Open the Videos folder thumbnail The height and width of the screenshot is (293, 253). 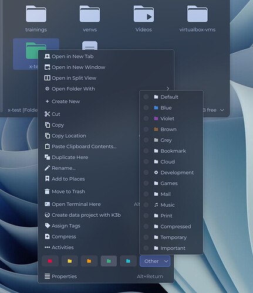click(x=144, y=19)
